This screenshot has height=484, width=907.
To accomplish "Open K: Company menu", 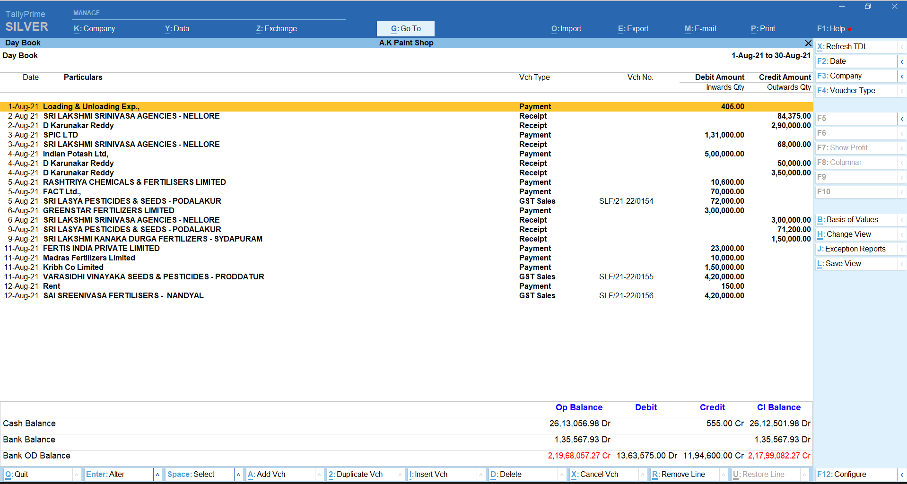I will pyautogui.click(x=94, y=29).
